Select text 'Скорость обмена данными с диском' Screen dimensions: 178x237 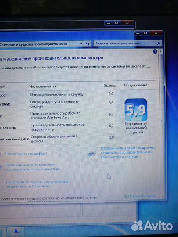pos(54,139)
